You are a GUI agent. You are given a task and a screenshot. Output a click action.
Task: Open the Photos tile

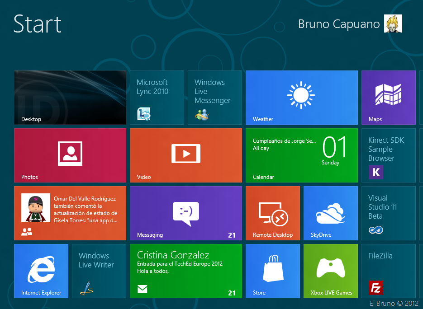(x=70, y=155)
